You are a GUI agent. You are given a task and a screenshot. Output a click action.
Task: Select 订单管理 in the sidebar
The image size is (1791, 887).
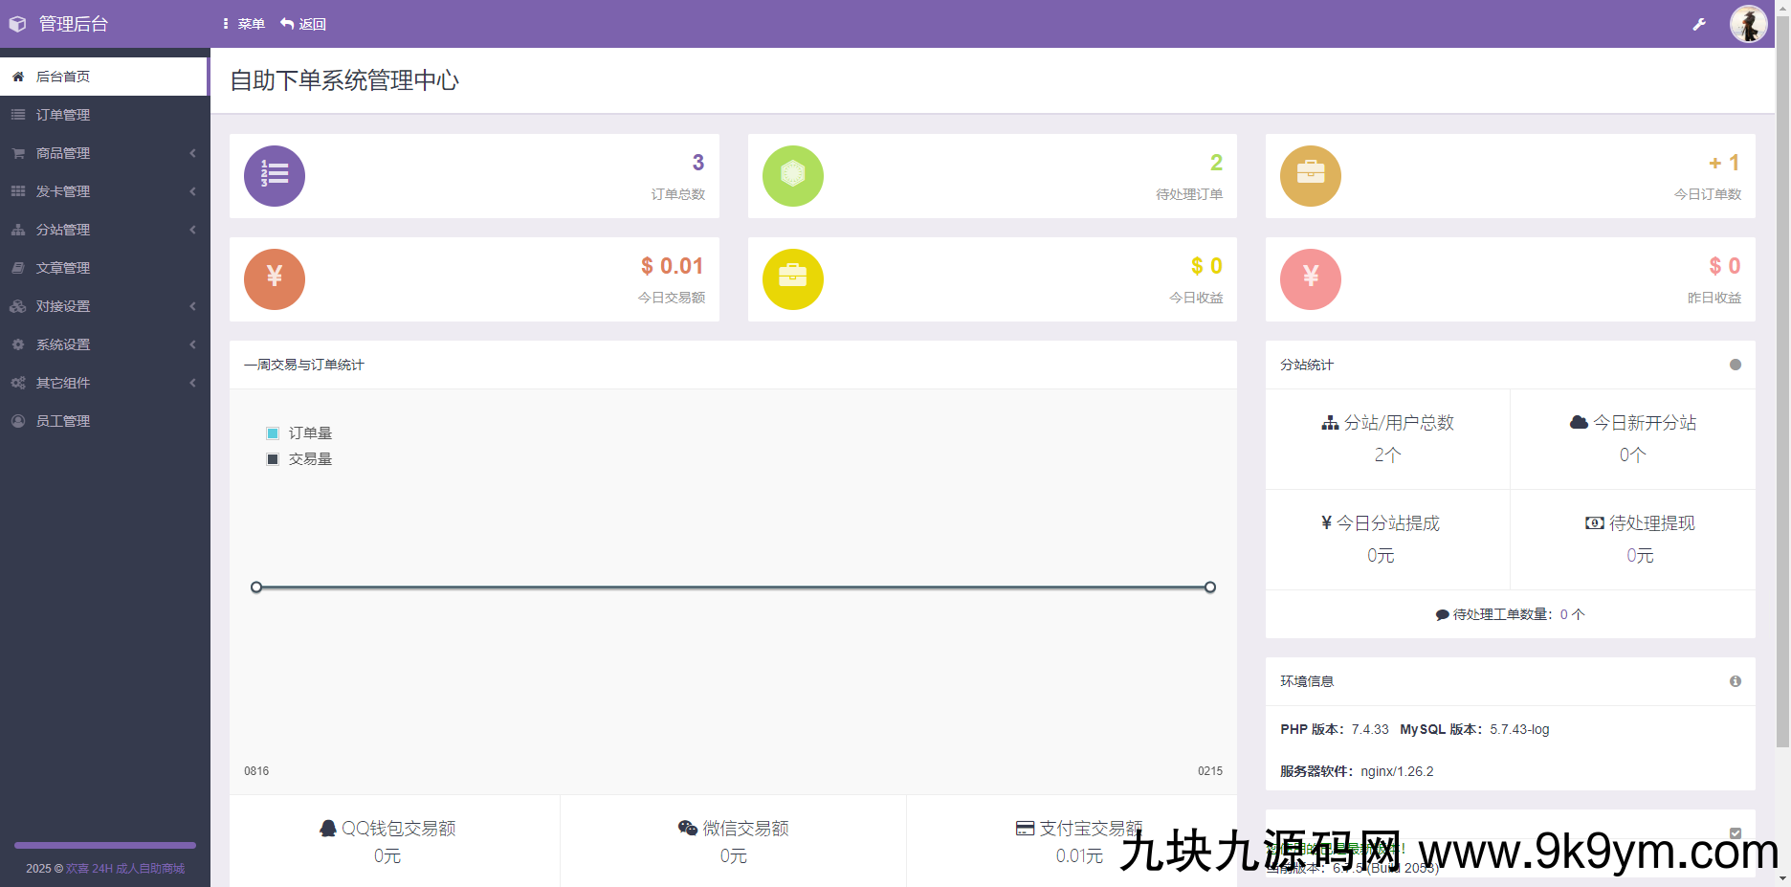click(x=63, y=114)
